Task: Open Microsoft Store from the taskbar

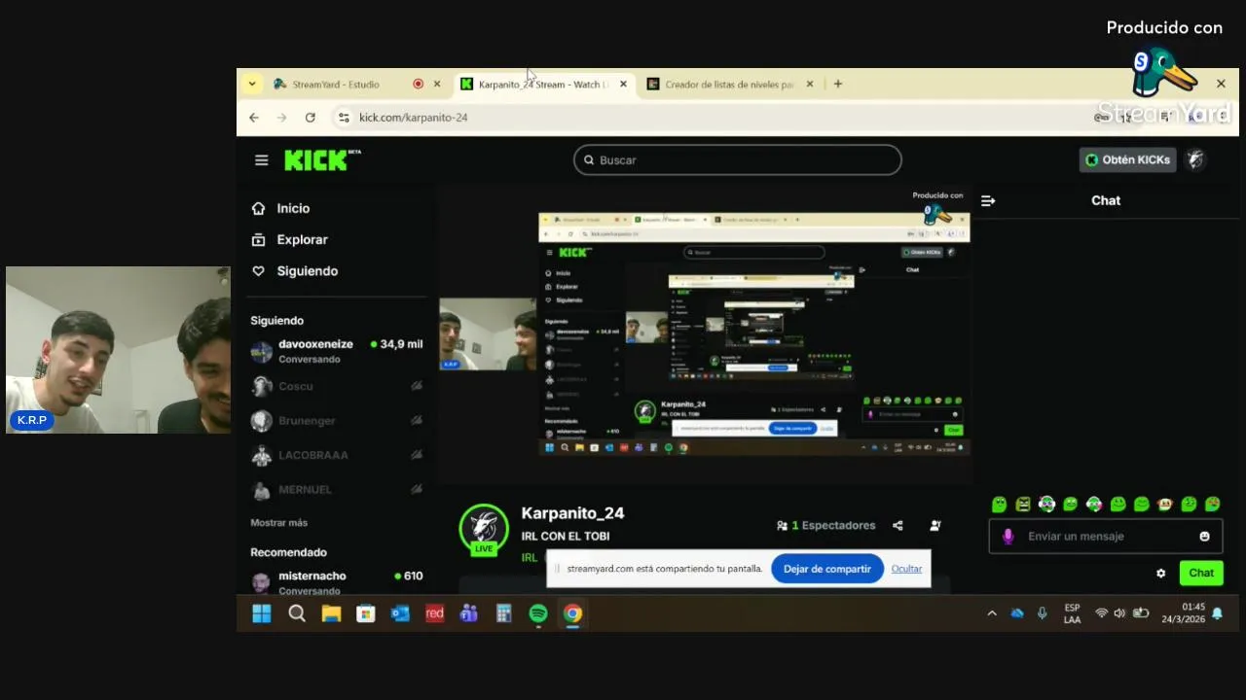Action: tap(366, 613)
